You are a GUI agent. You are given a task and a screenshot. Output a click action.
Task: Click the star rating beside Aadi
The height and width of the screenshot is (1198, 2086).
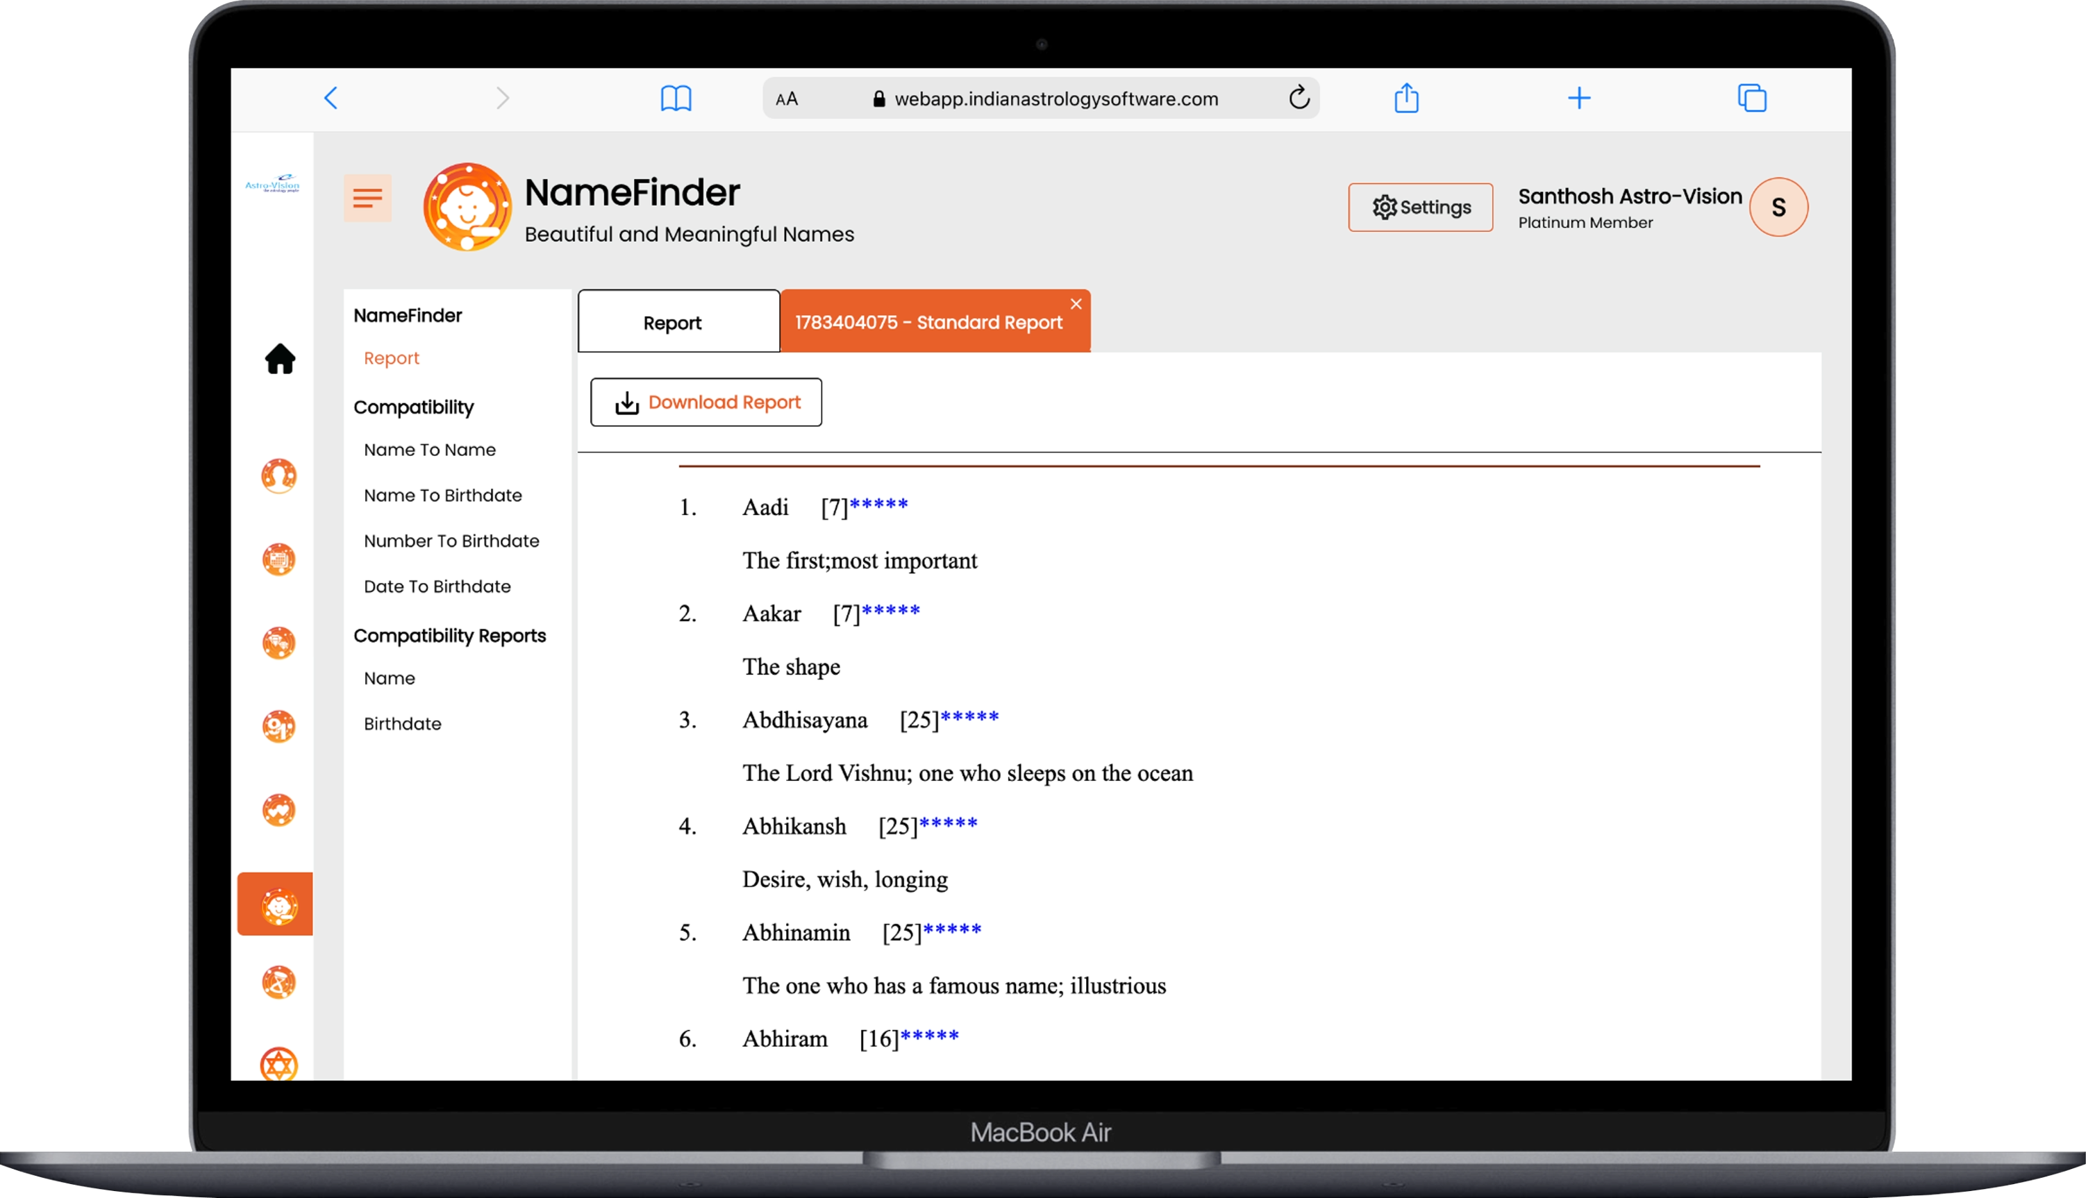click(x=878, y=505)
